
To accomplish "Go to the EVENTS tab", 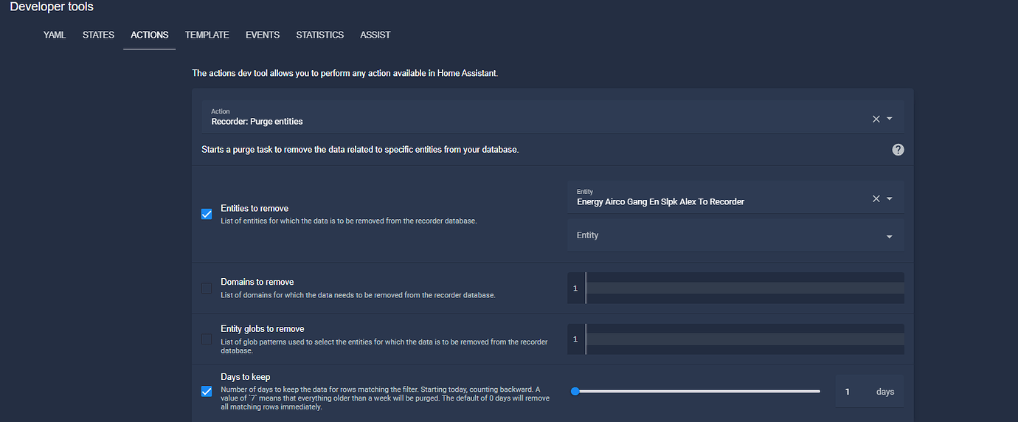I will click(x=263, y=35).
